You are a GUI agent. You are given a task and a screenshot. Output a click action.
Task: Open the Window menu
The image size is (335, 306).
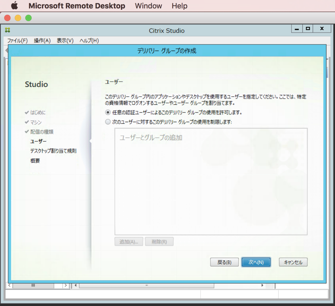click(x=149, y=6)
